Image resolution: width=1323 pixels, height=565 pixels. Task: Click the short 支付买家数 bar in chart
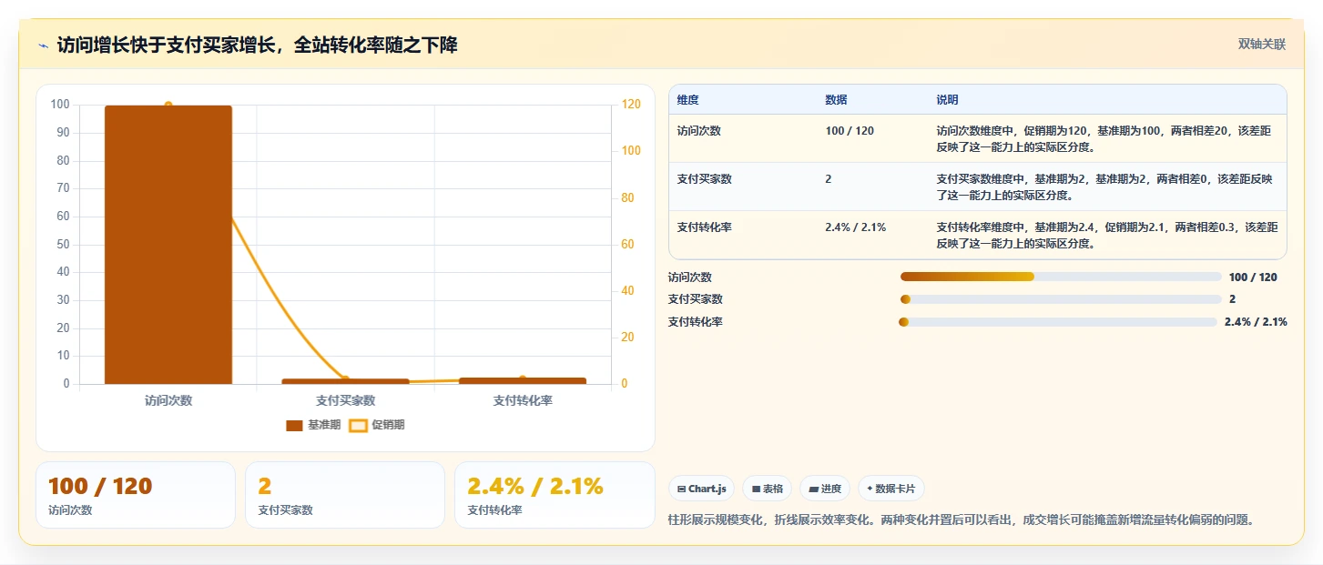[346, 381]
